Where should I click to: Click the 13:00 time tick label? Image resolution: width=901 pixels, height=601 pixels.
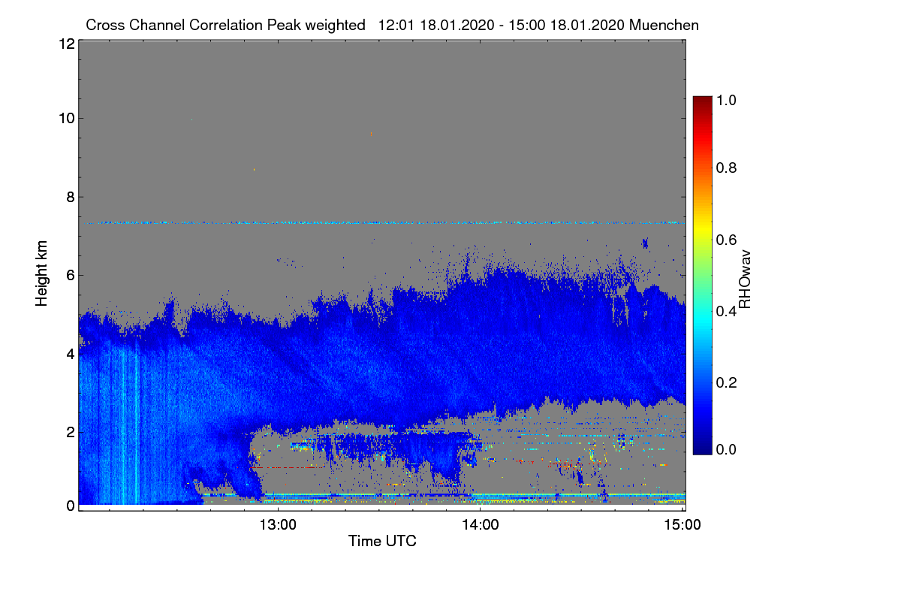(x=279, y=525)
